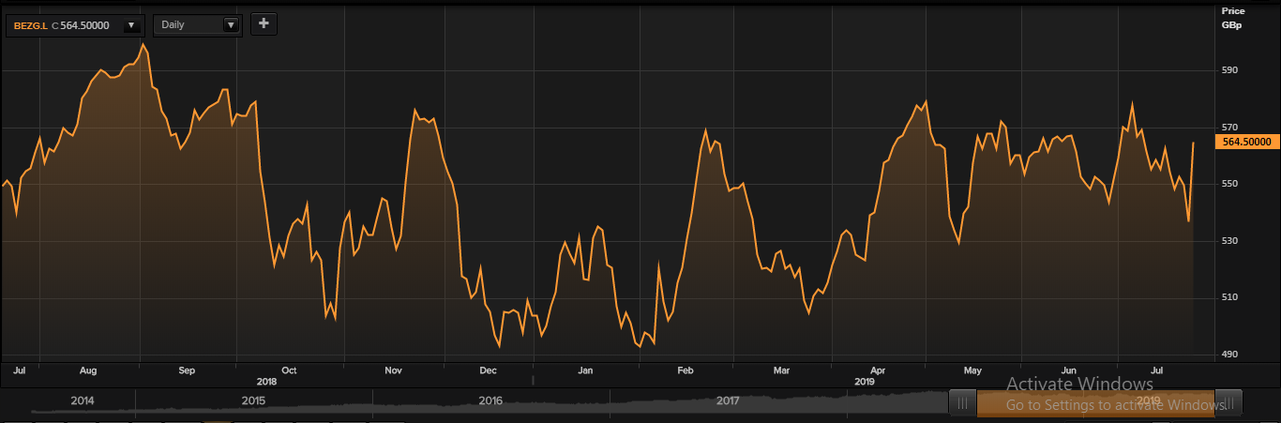Click the Jun label on the date axis
The width and height of the screenshot is (1281, 423).
click(1068, 370)
